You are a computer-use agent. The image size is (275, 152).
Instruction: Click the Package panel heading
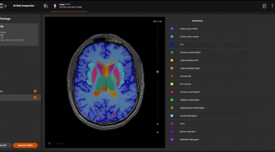tap(5, 19)
